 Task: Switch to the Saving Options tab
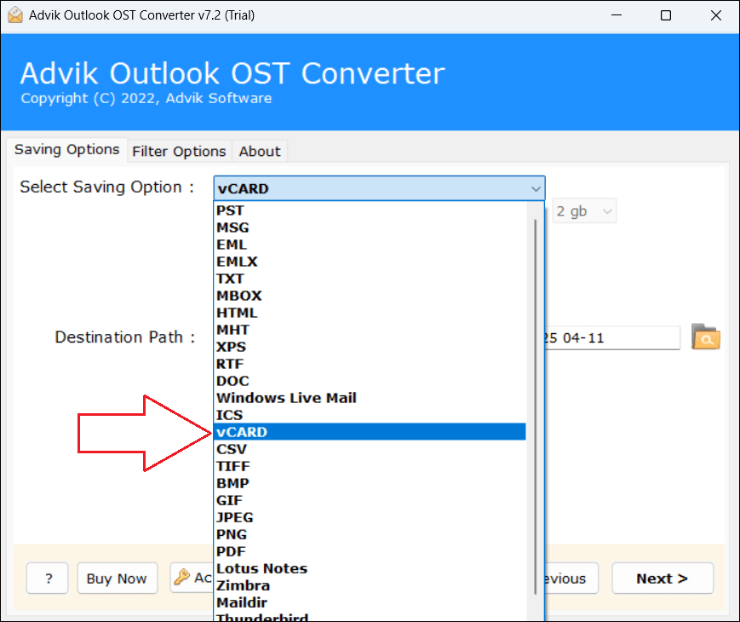(66, 150)
